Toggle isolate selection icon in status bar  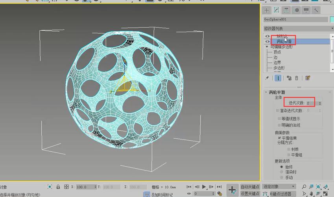click(50, 187)
